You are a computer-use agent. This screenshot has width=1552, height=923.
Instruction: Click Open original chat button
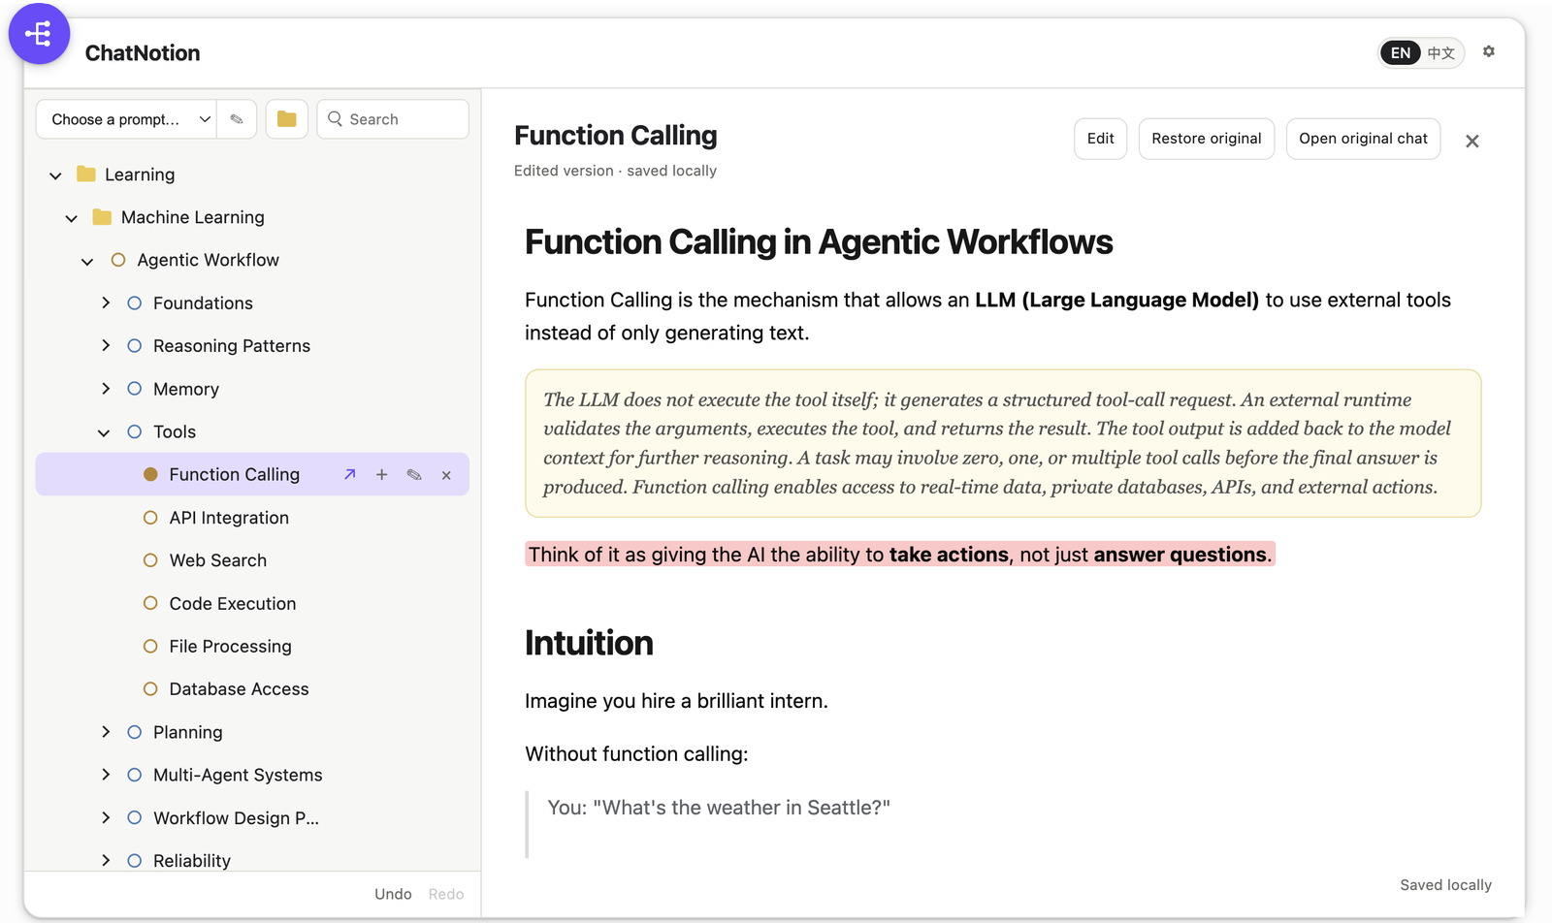pos(1363,139)
